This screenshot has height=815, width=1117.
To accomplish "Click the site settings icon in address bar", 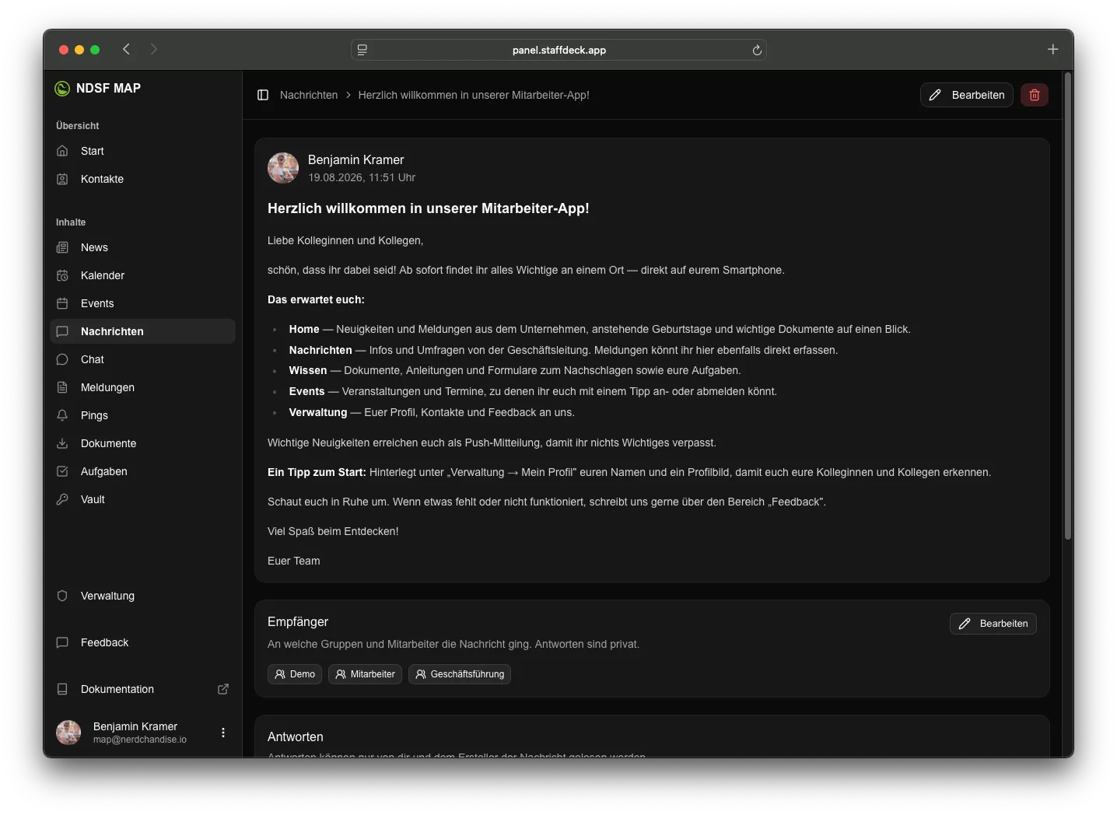I will 362,50.
